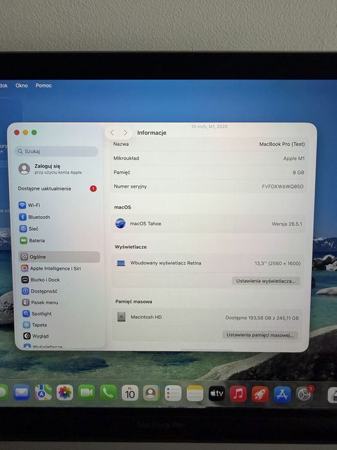This screenshot has height=450, width=337.
Task: Click the 13,3" (2560 × 1600) value
Action: coord(277,264)
